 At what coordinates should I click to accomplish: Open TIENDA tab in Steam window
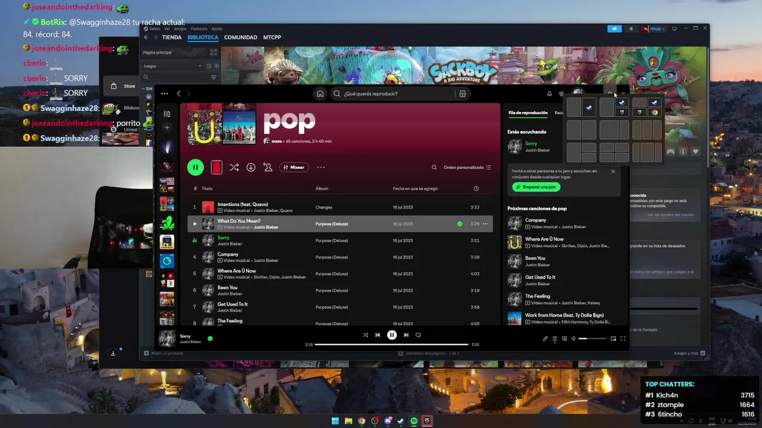click(x=171, y=37)
